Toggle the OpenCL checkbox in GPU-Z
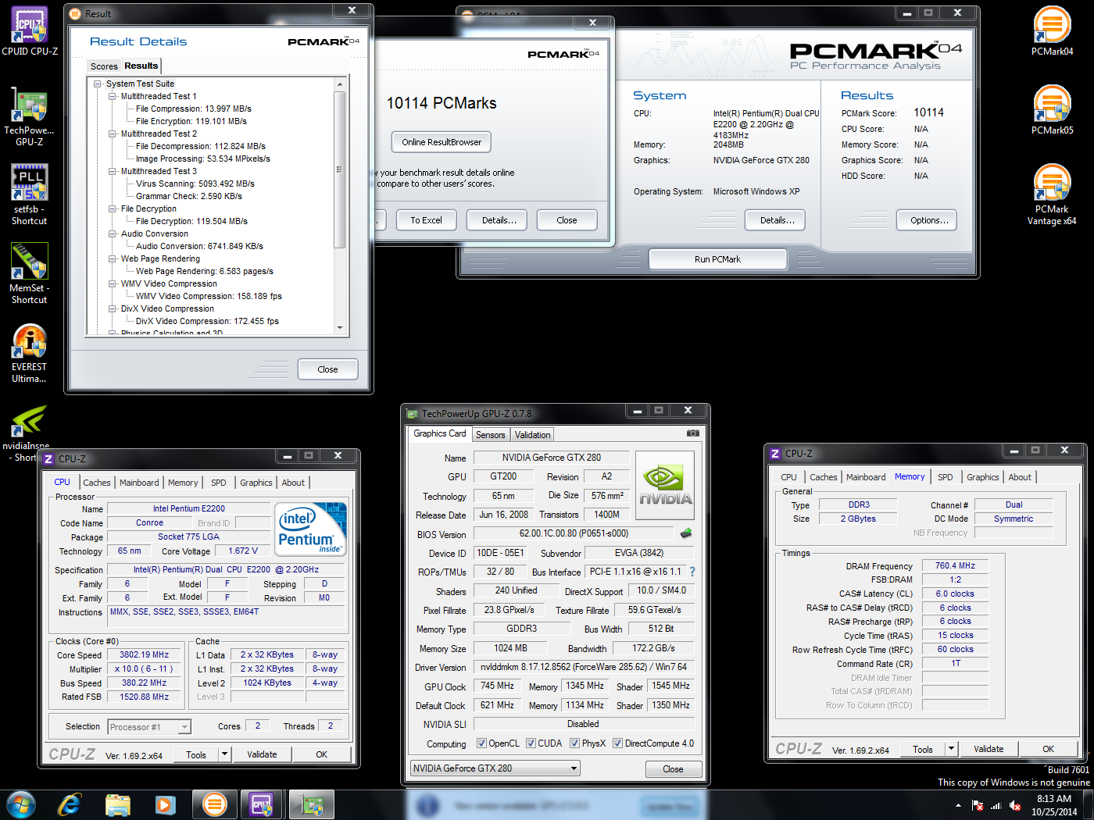Image resolution: width=1094 pixels, height=820 pixels. click(x=481, y=743)
